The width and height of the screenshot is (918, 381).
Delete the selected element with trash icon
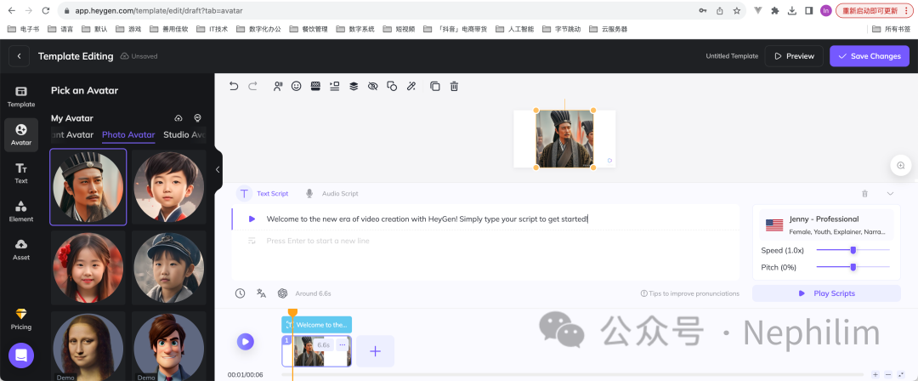tap(454, 86)
